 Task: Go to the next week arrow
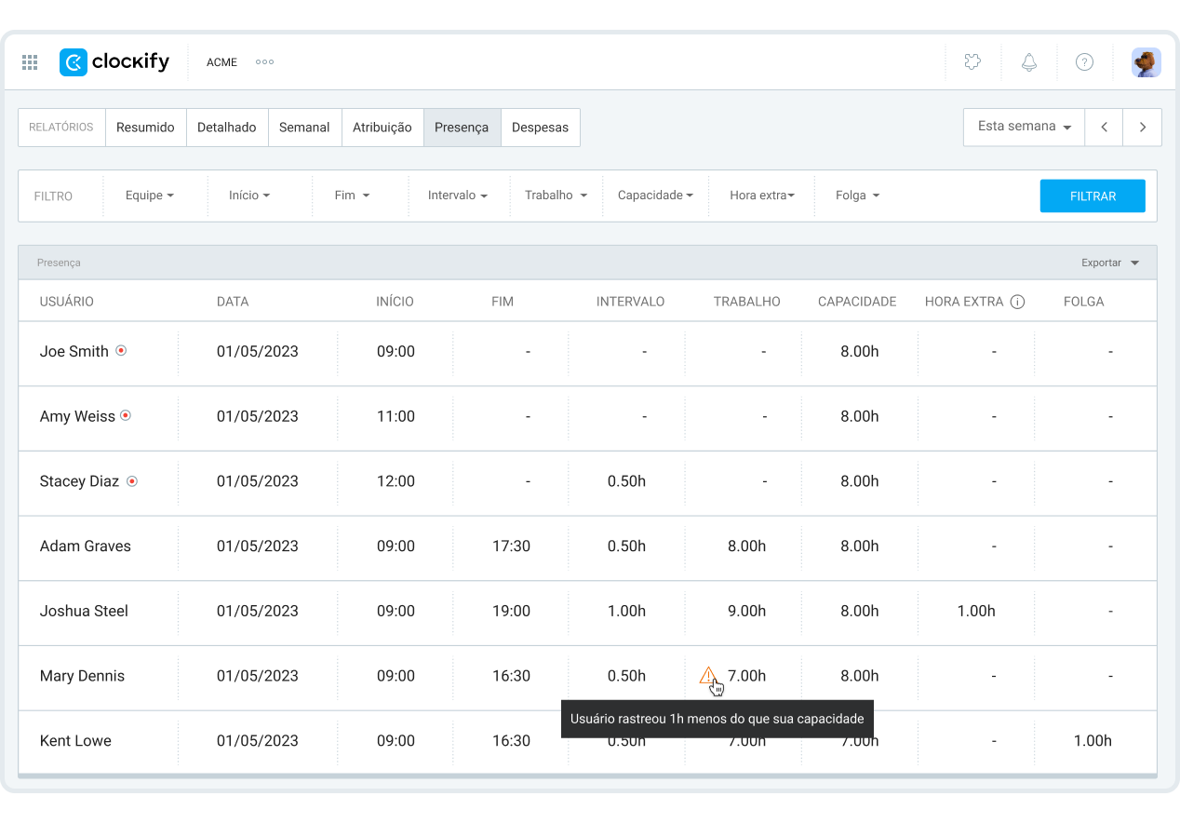pos(1142,127)
